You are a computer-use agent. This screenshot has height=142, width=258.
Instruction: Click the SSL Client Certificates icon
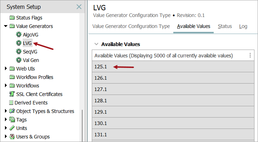[12, 94]
